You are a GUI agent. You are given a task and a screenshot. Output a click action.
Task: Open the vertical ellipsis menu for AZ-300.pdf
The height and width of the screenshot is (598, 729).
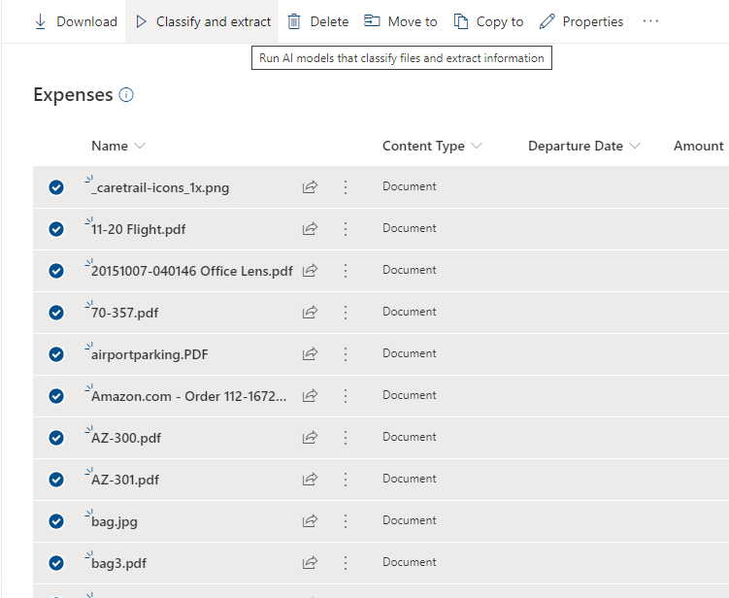[x=346, y=438]
